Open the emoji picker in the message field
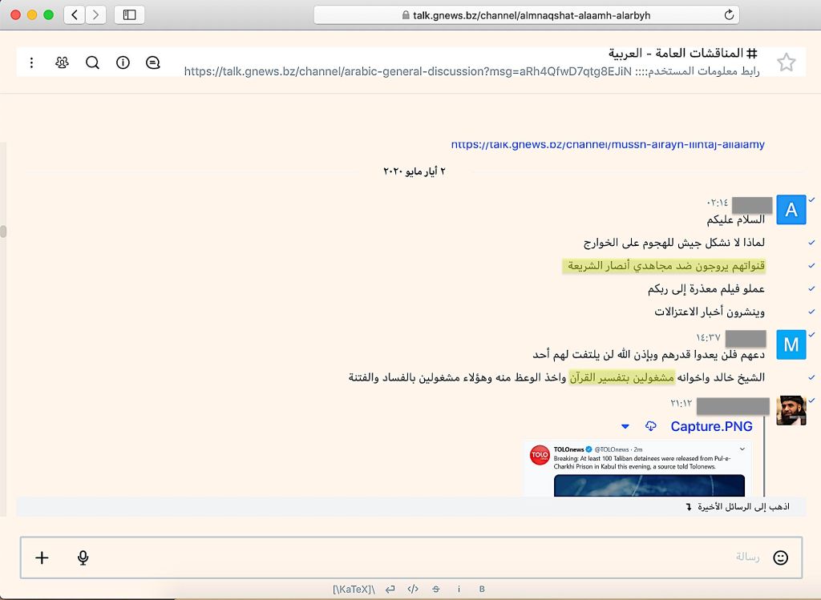821x600 pixels. tap(780, 558)
